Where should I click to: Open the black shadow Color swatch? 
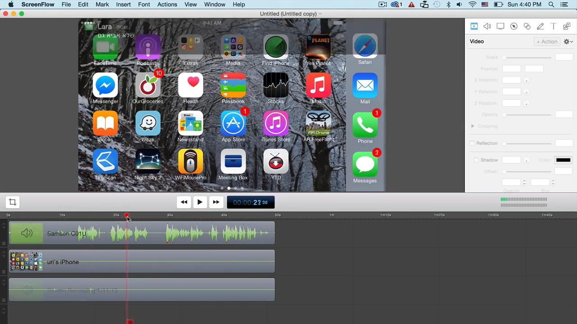click(563, 160)
